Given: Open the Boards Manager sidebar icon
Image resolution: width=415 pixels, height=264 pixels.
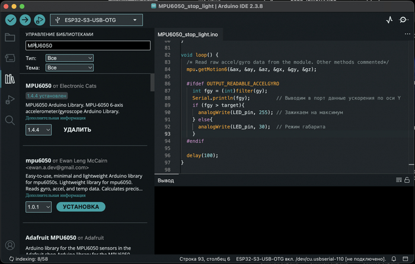Looking at the screenshot, I should pyautogui.click(x=10, y=58).
